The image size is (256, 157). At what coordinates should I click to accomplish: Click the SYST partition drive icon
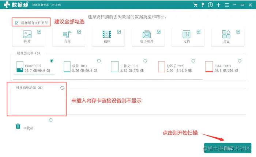coord(209,67)
